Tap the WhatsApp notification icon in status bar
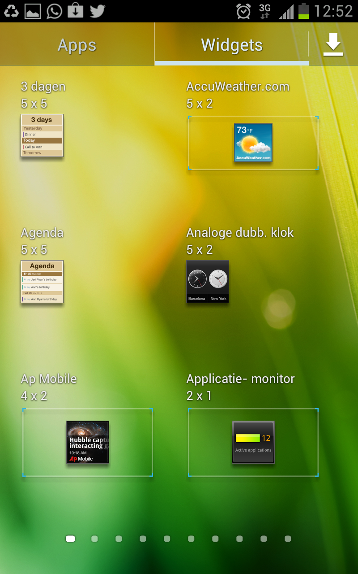The image size is (358, 574). point(54,11)
